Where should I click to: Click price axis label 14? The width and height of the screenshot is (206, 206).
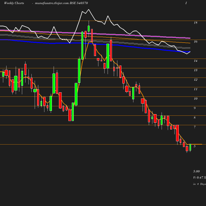point(196,61)
